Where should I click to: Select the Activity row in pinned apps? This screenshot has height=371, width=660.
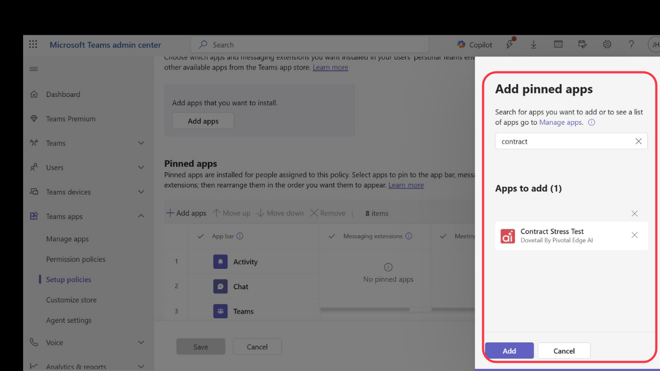pos(245,262)
